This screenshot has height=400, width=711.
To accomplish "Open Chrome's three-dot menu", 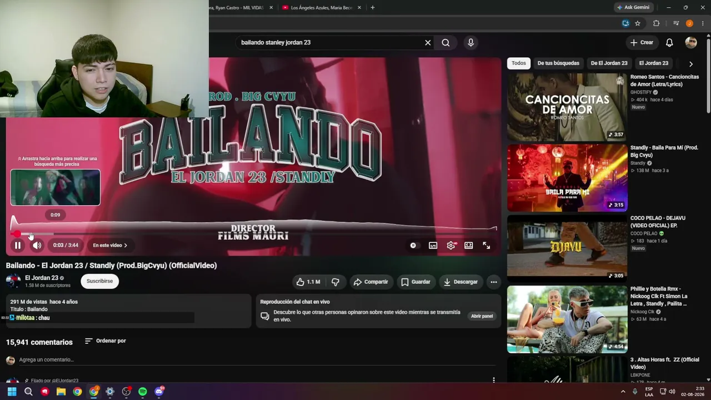I will click(x=703, y=23).
